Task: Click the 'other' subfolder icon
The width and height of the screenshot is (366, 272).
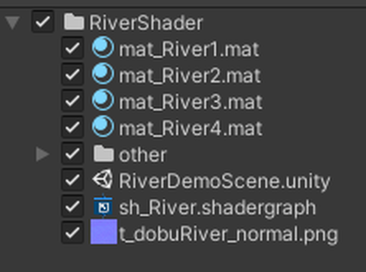Action: click(x=103, y=153)
